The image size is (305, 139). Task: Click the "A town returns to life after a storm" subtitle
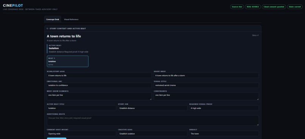62,40
